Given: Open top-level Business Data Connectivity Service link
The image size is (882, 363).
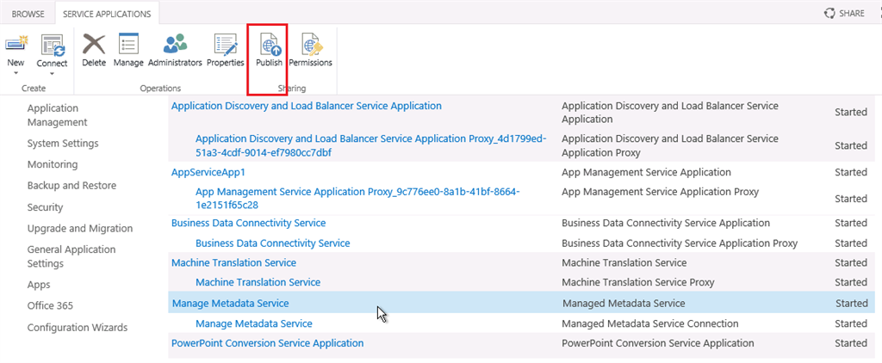Looking at the screenshot, I should pyautogui.click(x=249, y=223).
